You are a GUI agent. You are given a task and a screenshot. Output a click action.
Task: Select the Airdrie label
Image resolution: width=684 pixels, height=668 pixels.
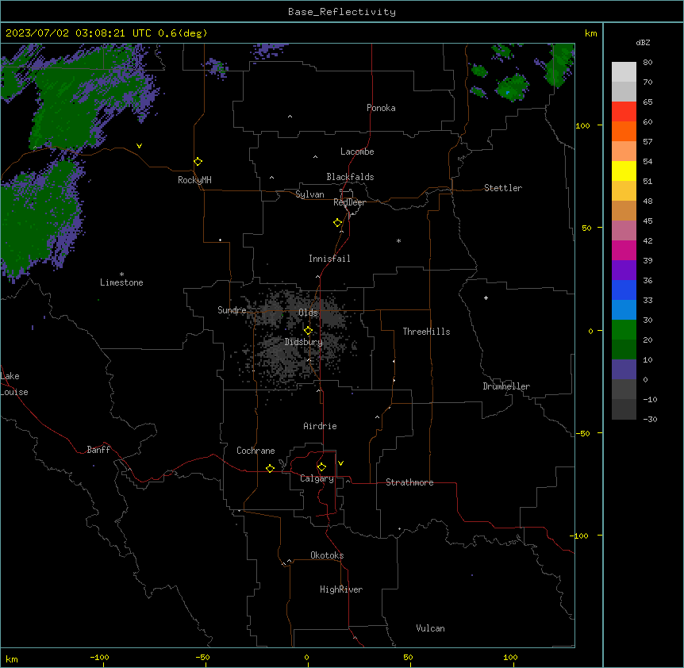(320, 426)
